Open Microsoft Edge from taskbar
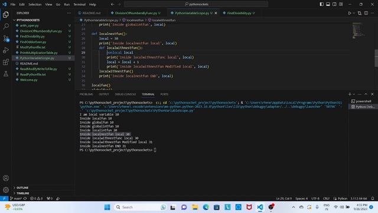The width and height of the screenshot is (378, 213). (x=206, y=207)
